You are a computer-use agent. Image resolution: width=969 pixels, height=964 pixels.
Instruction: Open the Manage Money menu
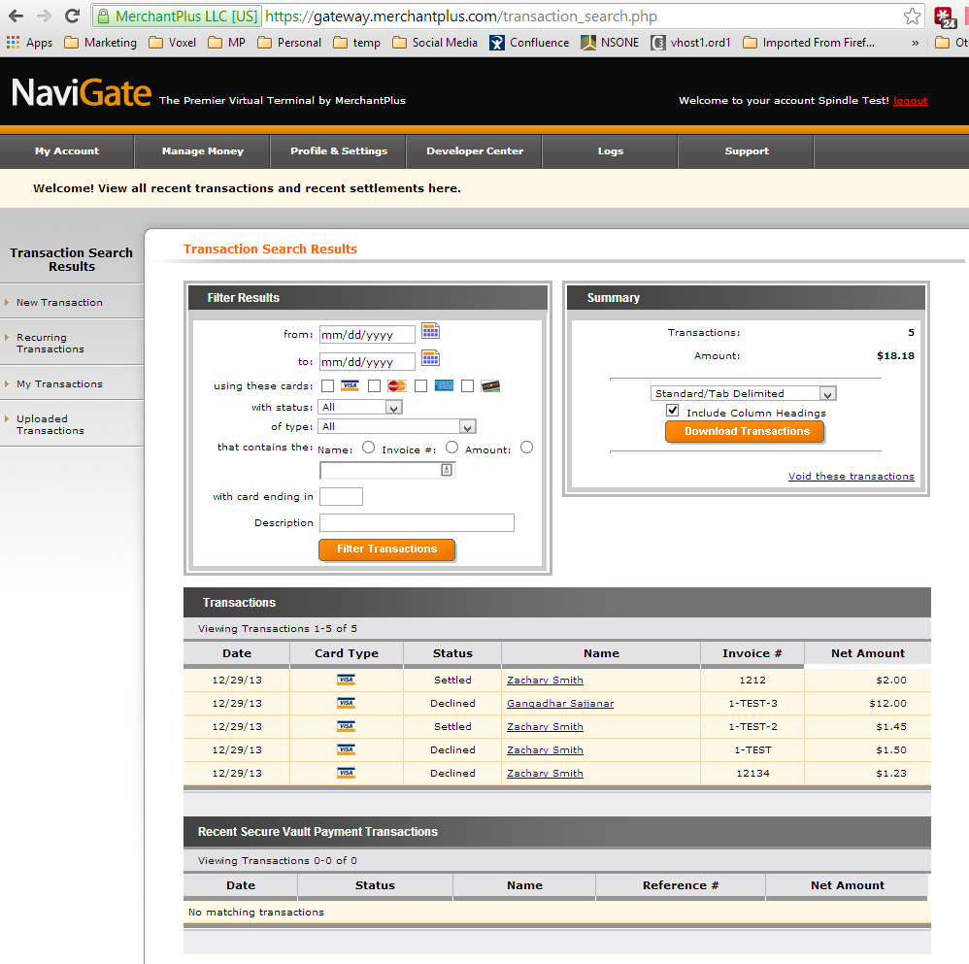coord(203,151)
